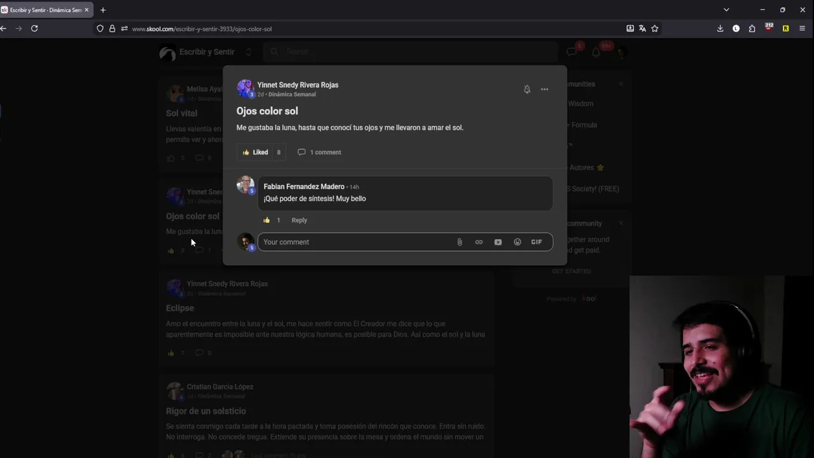Viewport: 814px width, 458px height.
Task: Open the community switcher chevrons beside Escribir y Sentir
Action: [x=249, y=52]
